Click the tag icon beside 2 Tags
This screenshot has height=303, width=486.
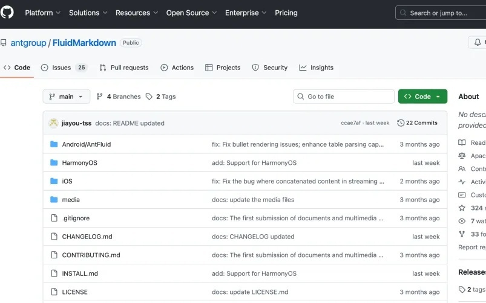tap(149, 97)
